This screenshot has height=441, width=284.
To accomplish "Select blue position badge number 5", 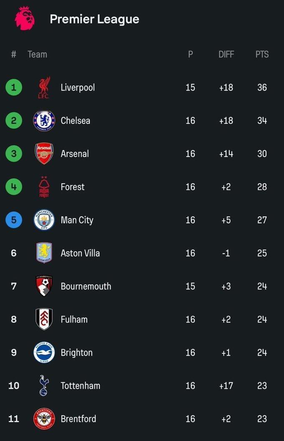I will tap(14, 220).
